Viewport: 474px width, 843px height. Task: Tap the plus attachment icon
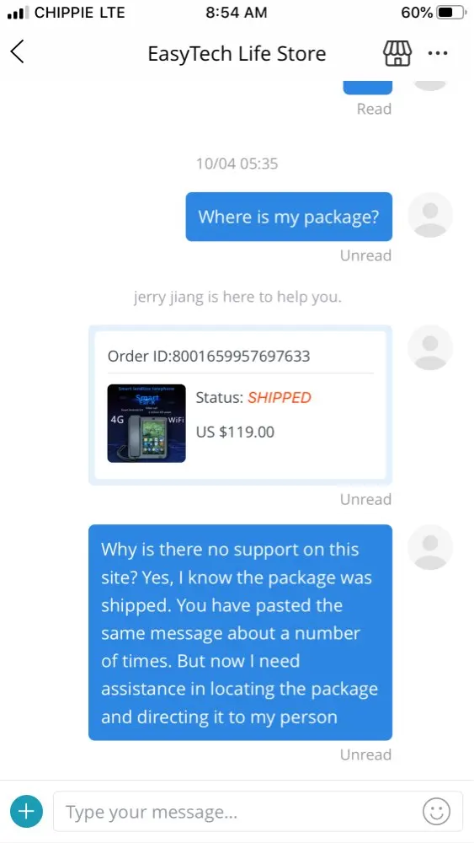click(26, 811)
